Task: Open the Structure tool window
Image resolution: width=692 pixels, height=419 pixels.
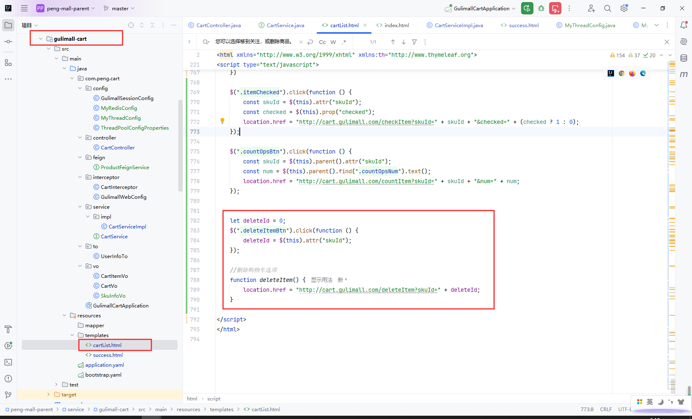Action: point(8,63)
